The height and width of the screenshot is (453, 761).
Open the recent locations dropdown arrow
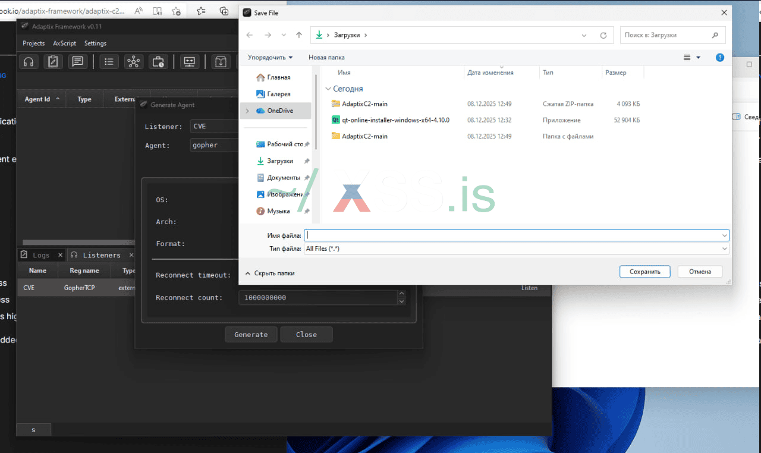click(x=284, y=35)
